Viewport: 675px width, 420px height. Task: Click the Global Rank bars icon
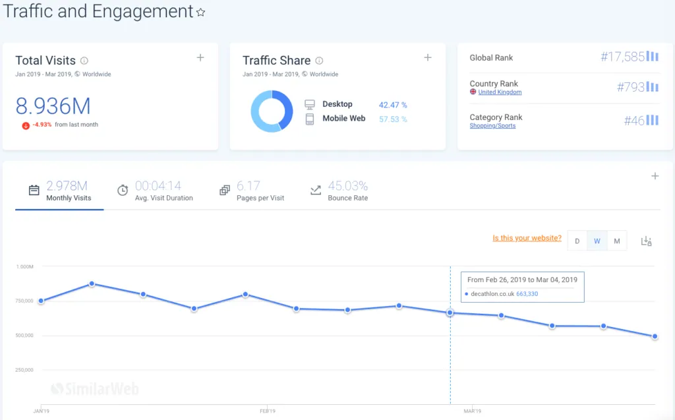pyautogui.click(x=653, y=57)
